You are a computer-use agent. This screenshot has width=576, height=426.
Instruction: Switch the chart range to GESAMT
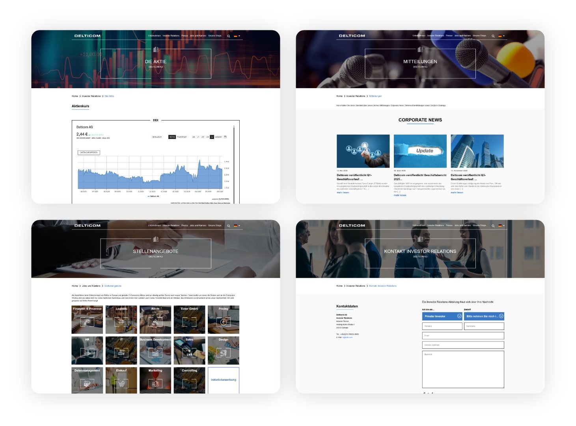pyautogui.click(x=218, y=137)
